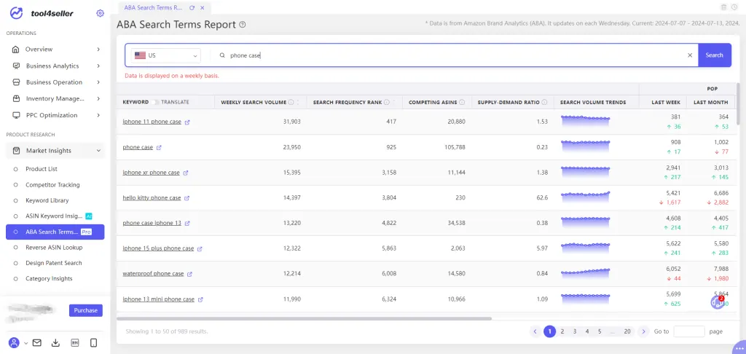Click the user avatar icon

pyautogui.click(x=15, y=342)
